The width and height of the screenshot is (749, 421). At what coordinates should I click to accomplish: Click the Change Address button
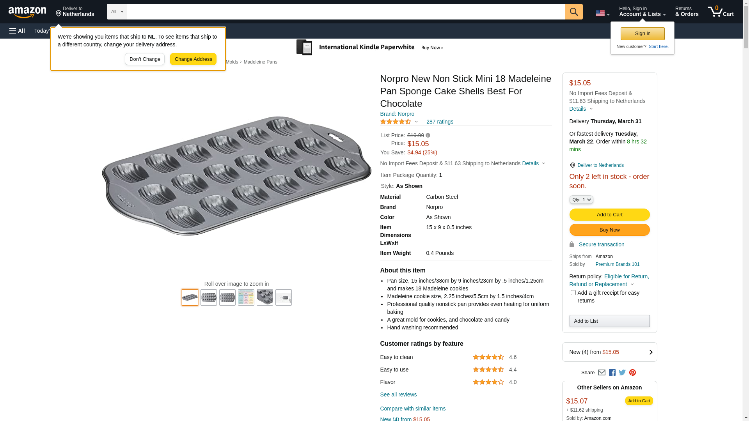click(193, 59)
